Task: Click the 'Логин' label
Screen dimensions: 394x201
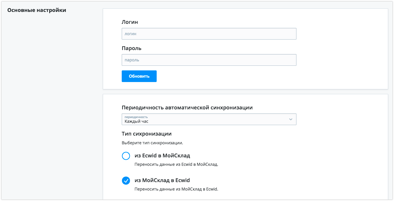Action: tap(130, 22)
